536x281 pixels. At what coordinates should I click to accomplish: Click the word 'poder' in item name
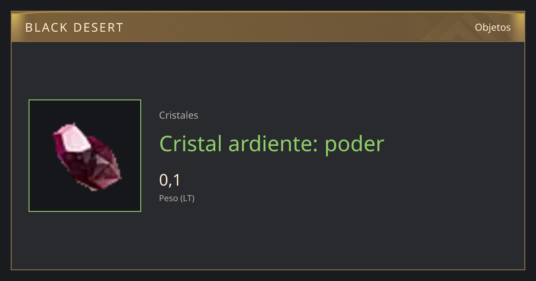pyautogui.click(x=354, y=145)
